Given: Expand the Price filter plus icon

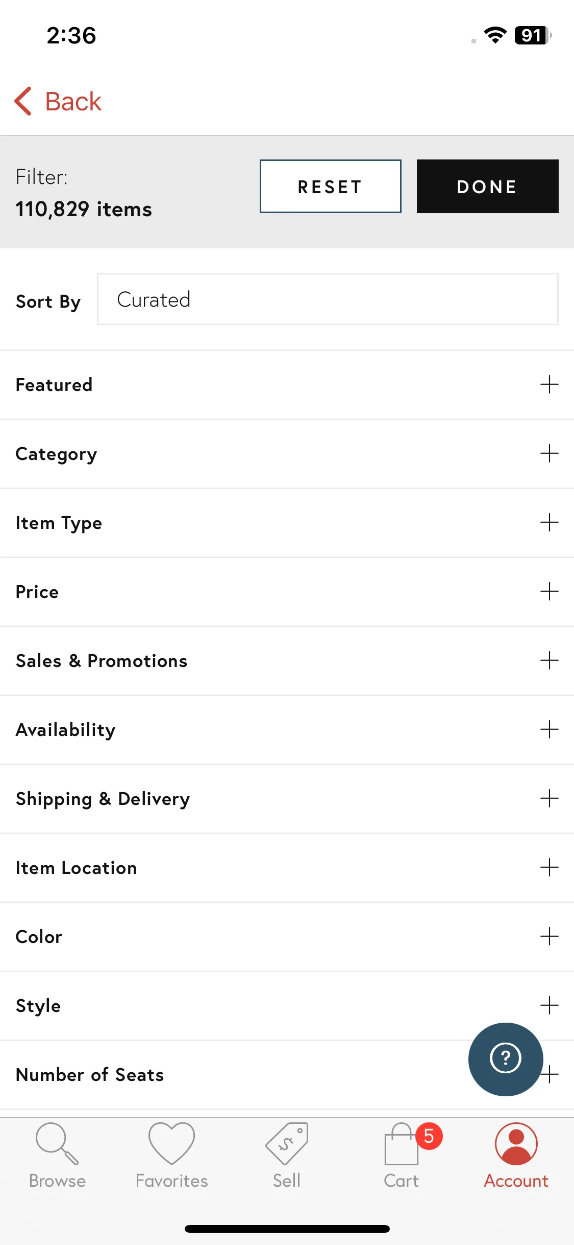Looking at the screenshot, I should point(550,591).
